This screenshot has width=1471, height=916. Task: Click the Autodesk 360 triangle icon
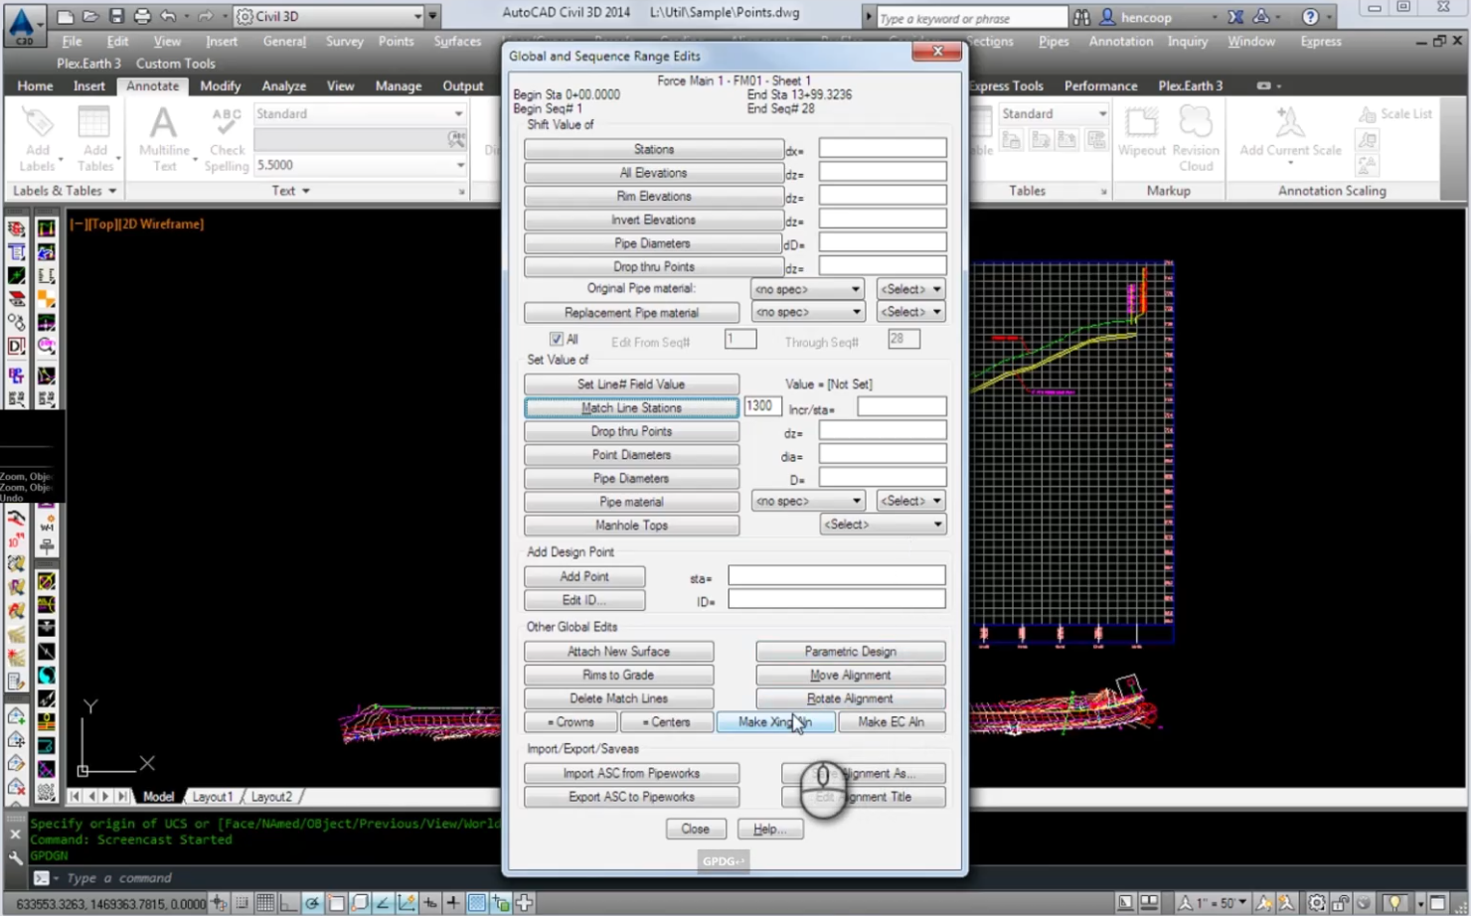(x=1261, y=17)
